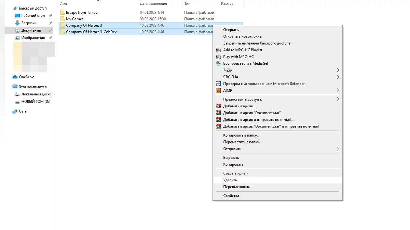The height and width of the screenshot is (230, 410).
Task: Click the Company Of Heroes 3-CohDev folder icon
Action: pos(62,32)
